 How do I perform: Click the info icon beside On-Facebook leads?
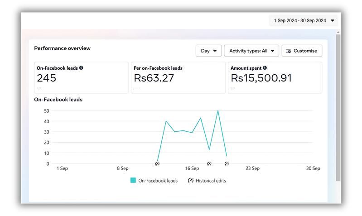[x=81, y=68]
